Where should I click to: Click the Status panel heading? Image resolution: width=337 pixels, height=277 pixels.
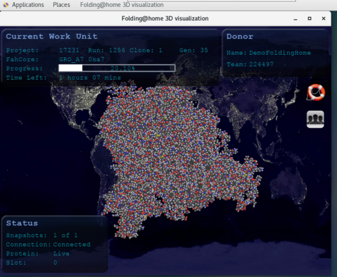[x=22, y=223]
